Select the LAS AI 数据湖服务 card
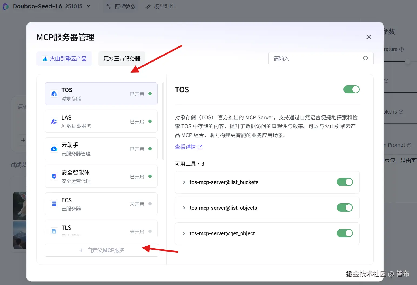The width and height of the screenshot is (417, 285). [x=101, y=121]
